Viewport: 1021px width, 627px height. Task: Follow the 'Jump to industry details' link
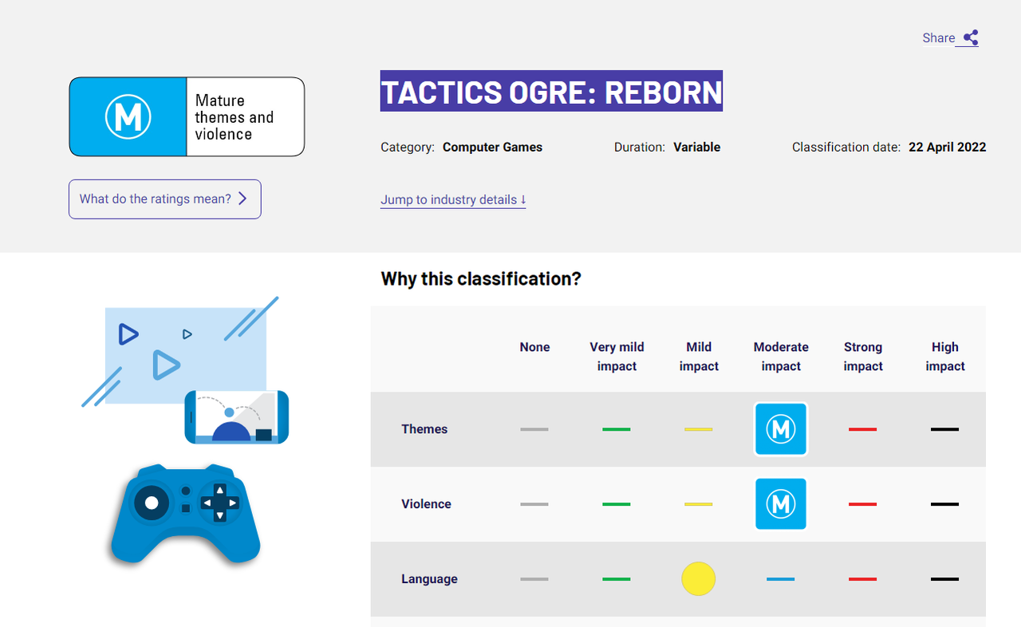pyautogui.click(x=453, y=199)
